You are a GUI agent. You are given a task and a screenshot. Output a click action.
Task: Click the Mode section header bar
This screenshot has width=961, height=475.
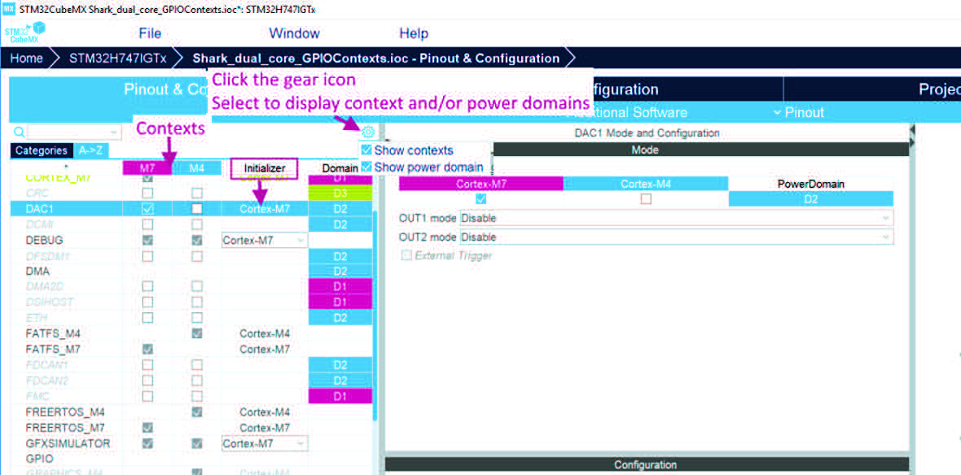[x=700, y=150]
